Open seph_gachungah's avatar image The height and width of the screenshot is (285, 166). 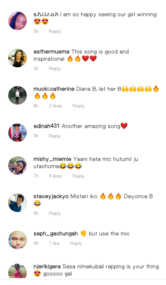(x=18, y=240)
